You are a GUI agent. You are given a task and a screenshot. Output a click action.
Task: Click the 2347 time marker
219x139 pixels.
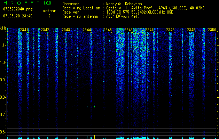tap(149, 30)
